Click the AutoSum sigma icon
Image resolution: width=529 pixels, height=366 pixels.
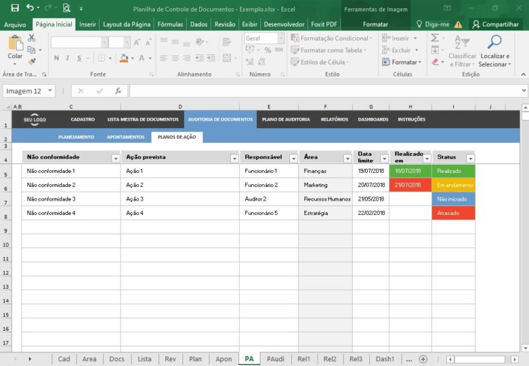(435, 38)
